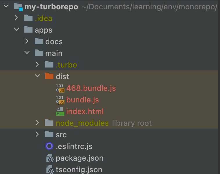Viewport: 220px width, 174px height.
Task: Collapse the dist folder chevron
Action: coord(37,76)
